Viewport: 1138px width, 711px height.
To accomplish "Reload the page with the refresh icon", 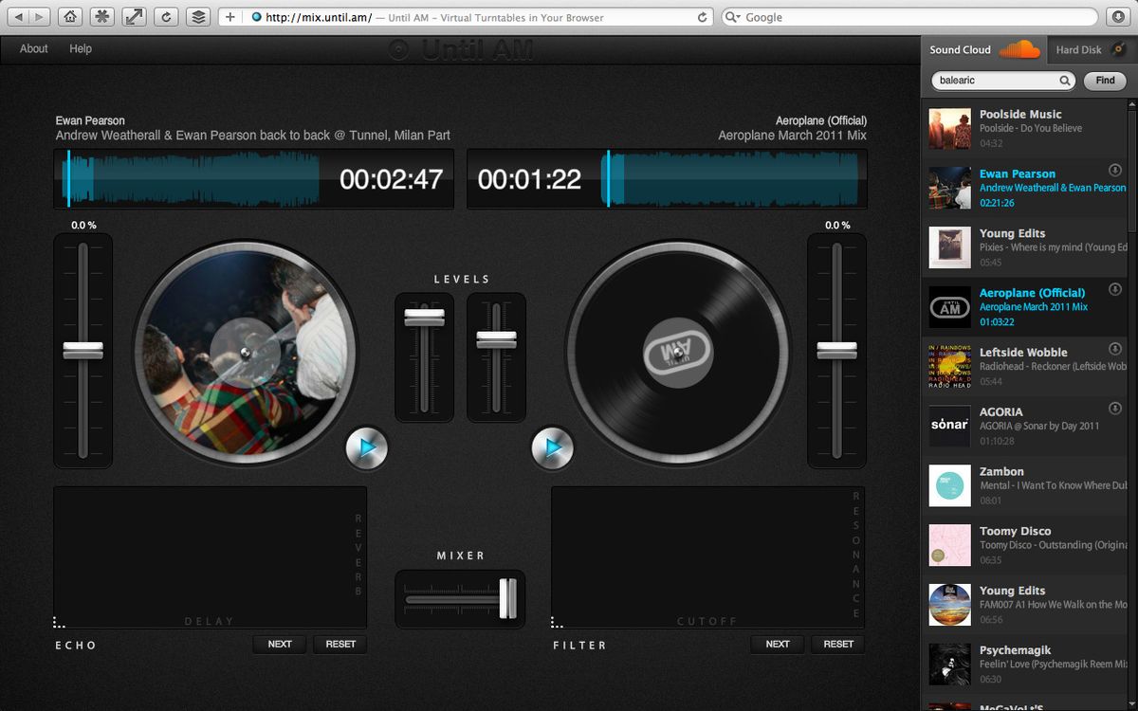I will click(x=166, y=17).
